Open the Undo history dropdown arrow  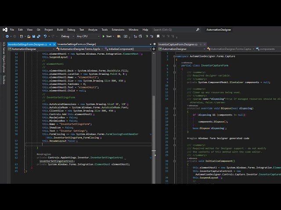click(x=49, y=36)
